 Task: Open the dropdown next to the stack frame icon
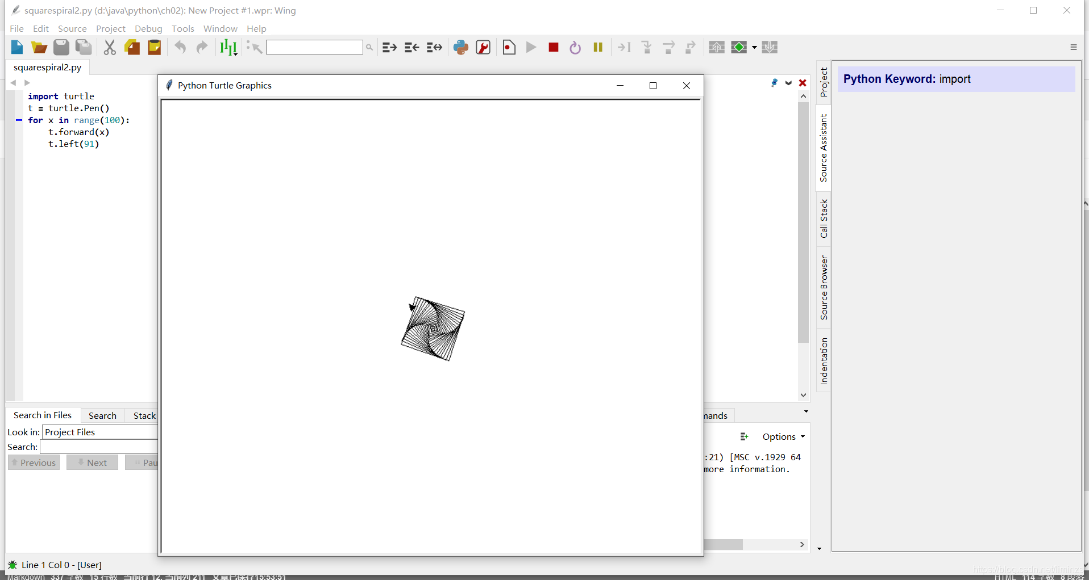pos(754,47)
